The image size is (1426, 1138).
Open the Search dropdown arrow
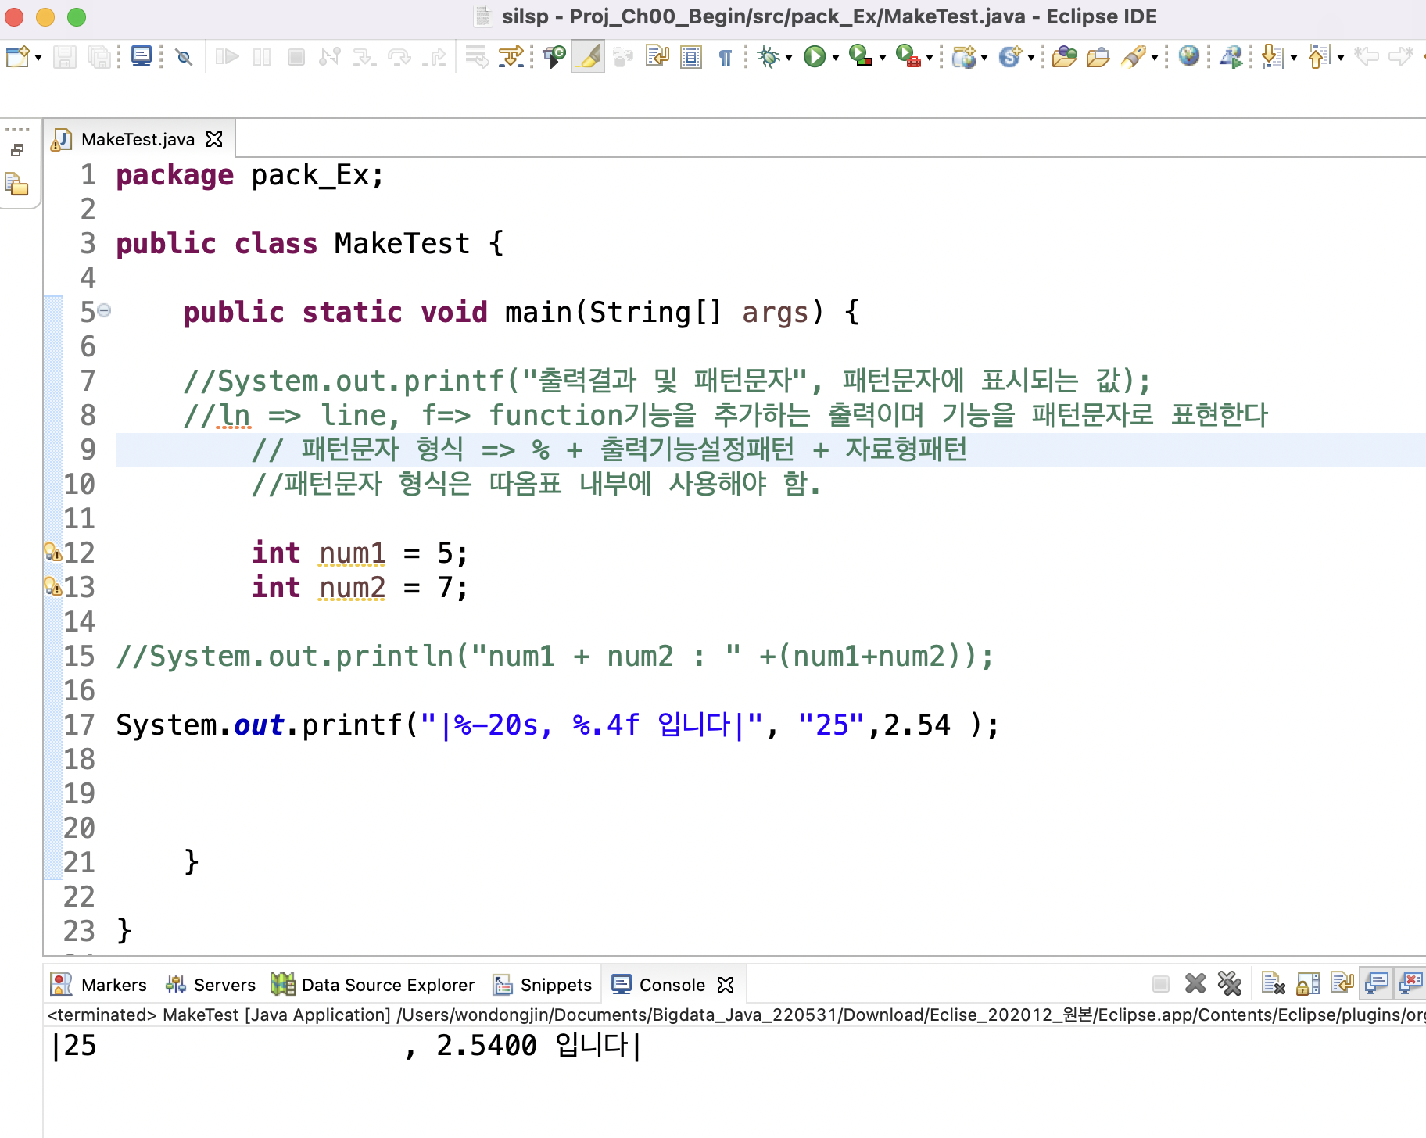click(1154, 58)
